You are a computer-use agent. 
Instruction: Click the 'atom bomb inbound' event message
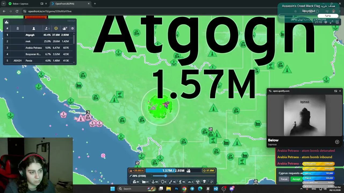(305, 157)
